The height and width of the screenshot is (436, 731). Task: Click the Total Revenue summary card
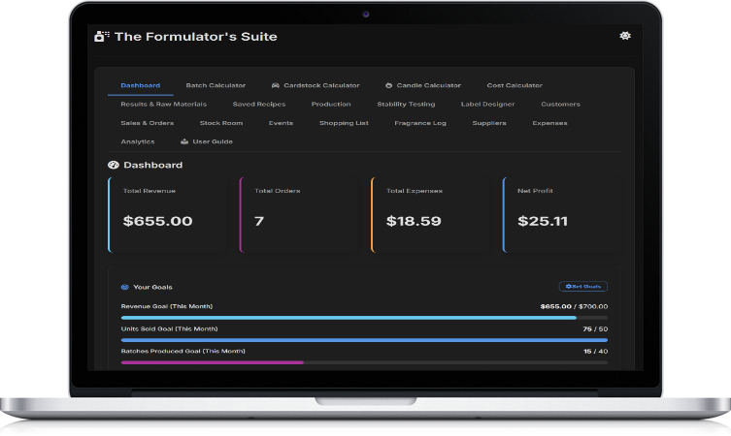click(x=169, y=214)
